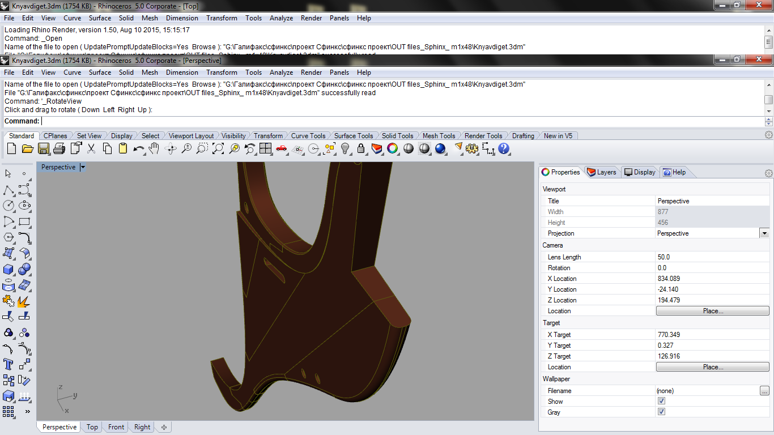Click the Boolean union spheres icon

click(x=24, y=269)
